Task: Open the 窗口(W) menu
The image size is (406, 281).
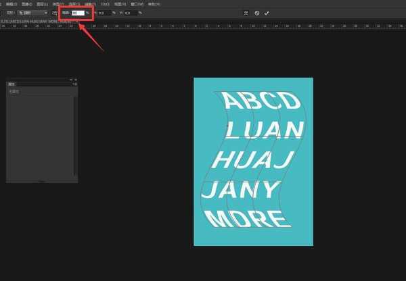Action: point(137,4)
